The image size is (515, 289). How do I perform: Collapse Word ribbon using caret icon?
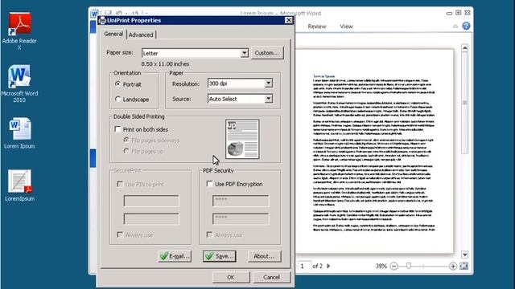pyautogui.click(x=455, y=26)
